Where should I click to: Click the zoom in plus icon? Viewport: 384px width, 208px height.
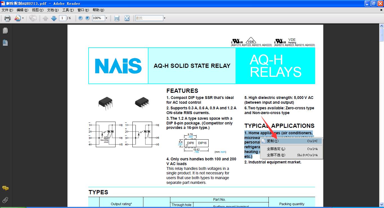pyautogui.click(x=87, y=18)
